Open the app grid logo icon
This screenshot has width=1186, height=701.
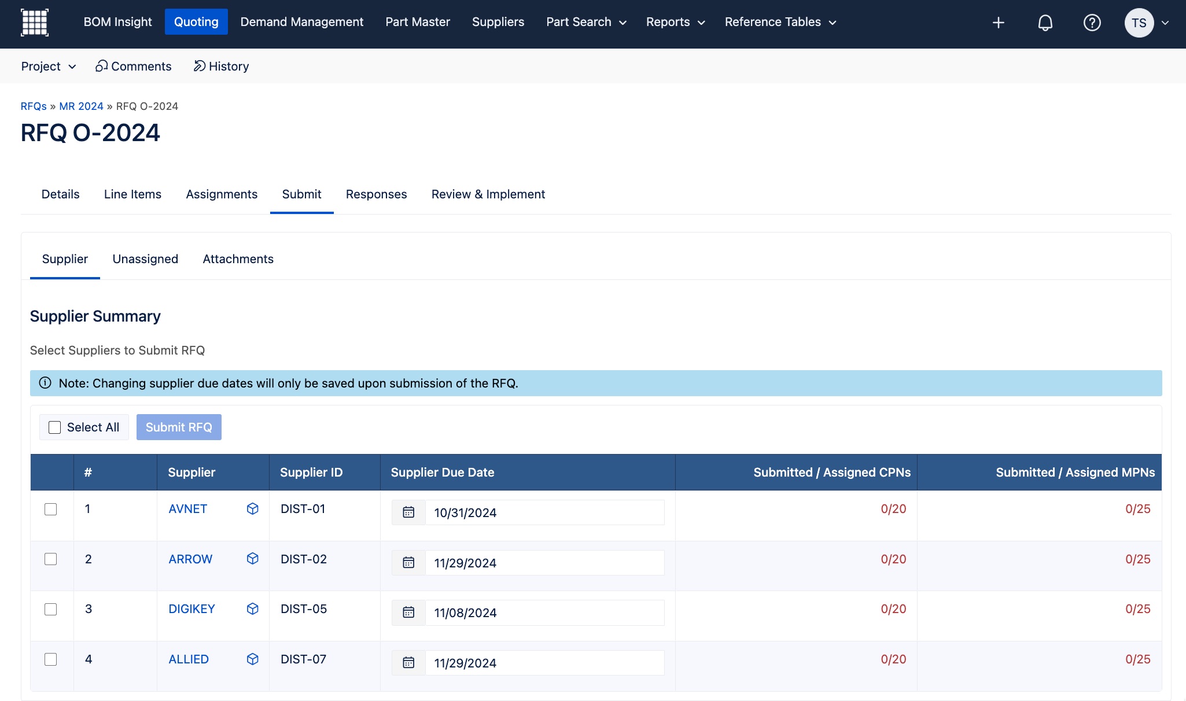coord(35,23)
